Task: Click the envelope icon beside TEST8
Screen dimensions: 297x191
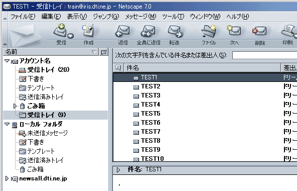Action: click(x=136, y=142)
